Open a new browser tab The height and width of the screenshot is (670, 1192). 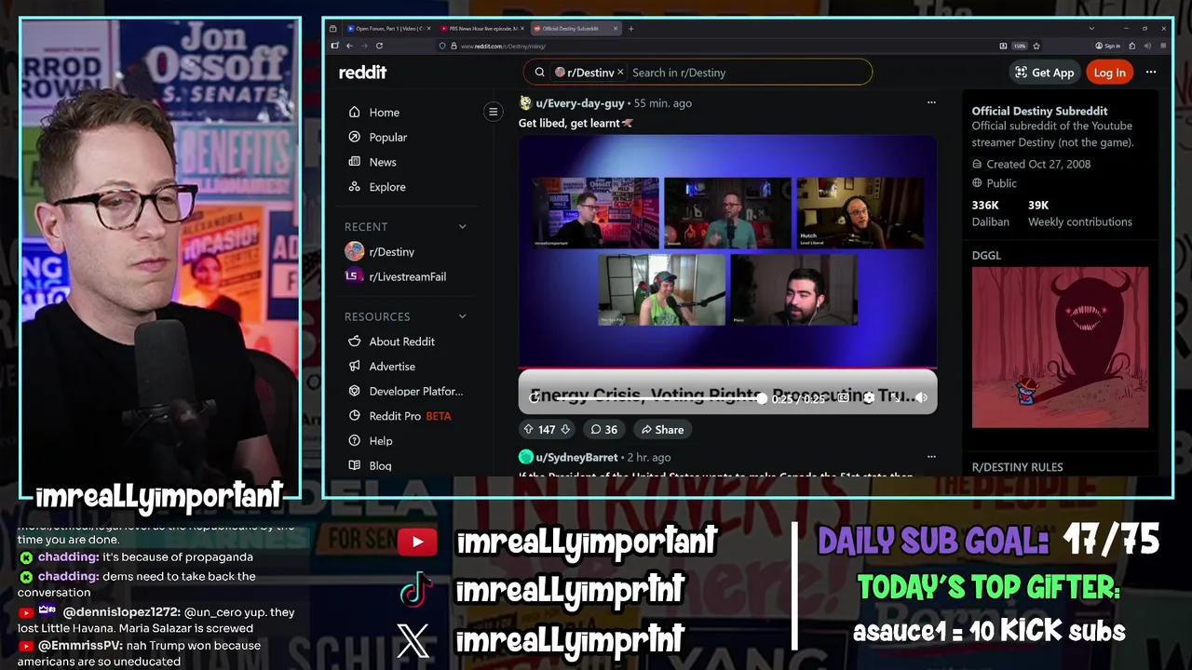(x=630, y=29)
